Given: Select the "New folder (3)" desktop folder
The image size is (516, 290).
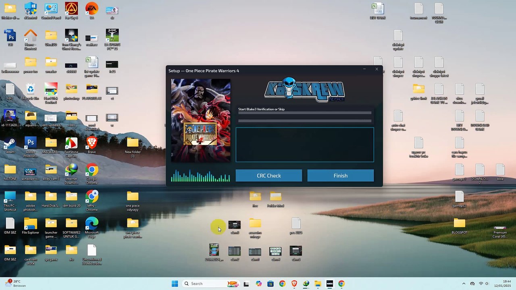Looking at the screenshot, I should [133, 148].
